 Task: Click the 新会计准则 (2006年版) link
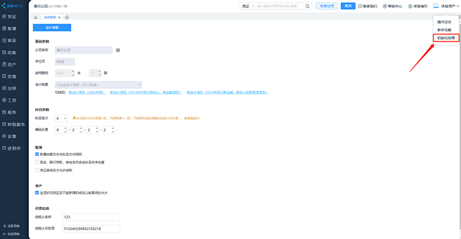point(87,92)
